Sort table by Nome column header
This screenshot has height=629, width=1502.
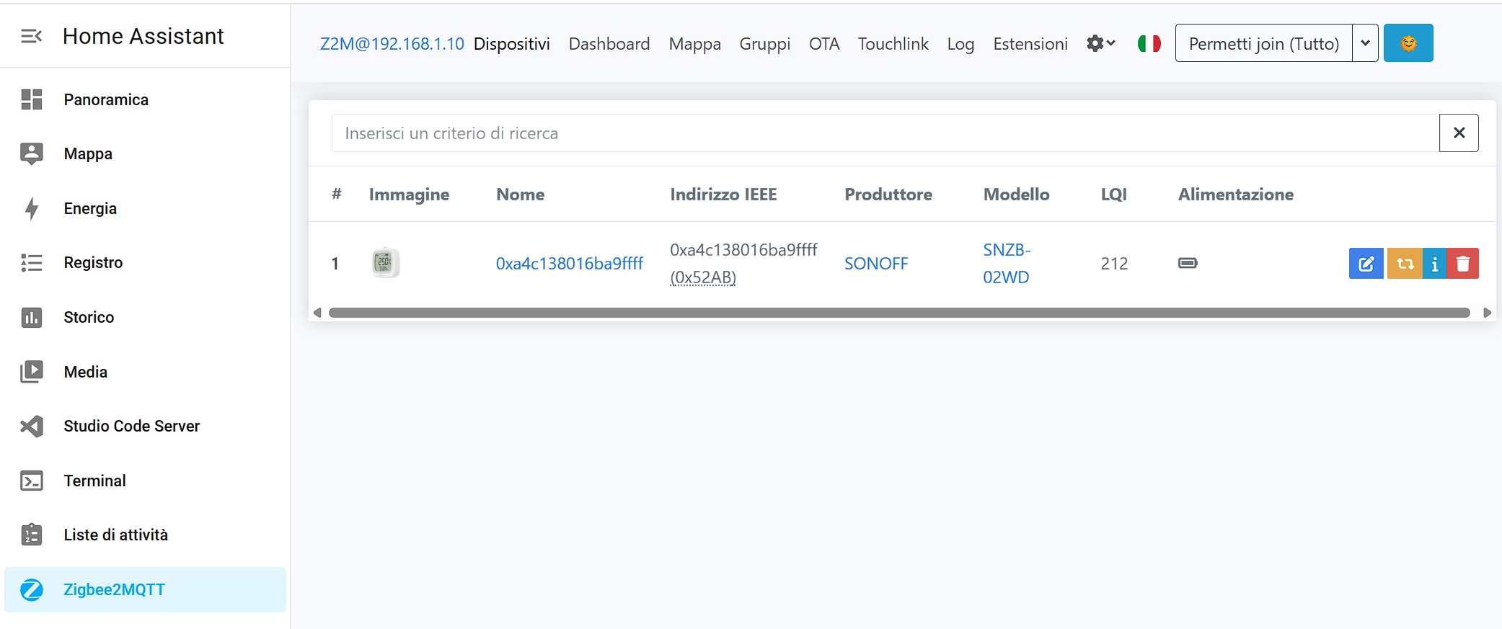521,195
